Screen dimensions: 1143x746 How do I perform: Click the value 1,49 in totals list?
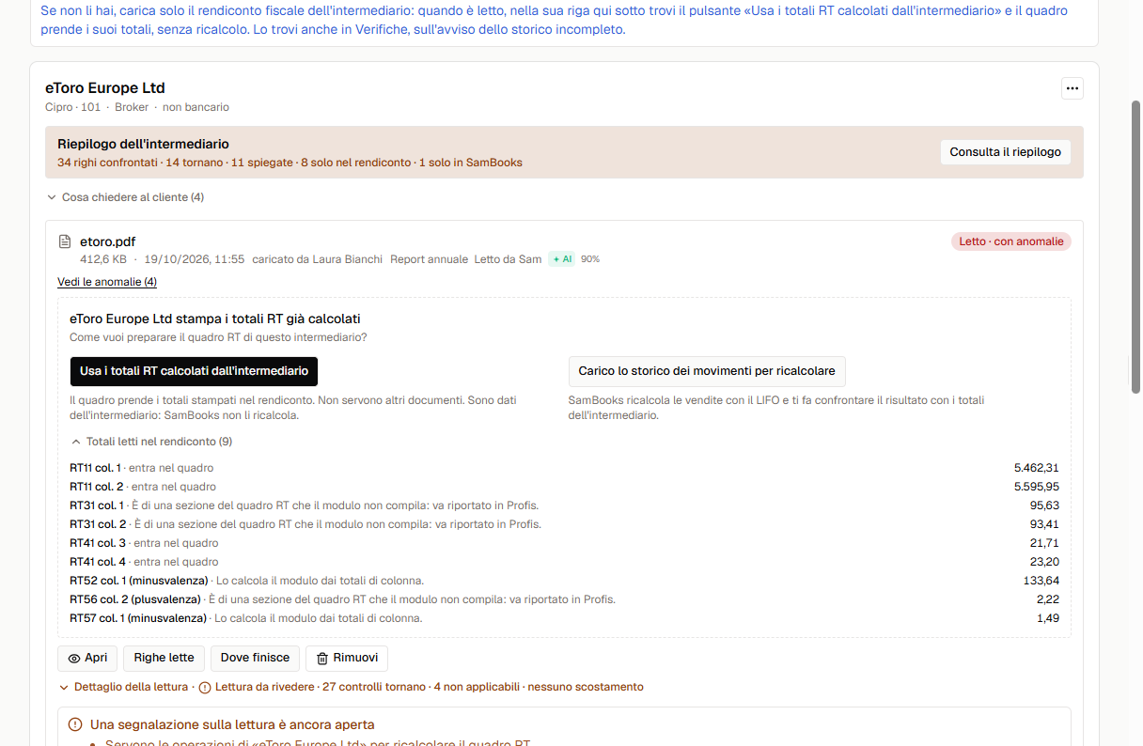click(1048, 618)
